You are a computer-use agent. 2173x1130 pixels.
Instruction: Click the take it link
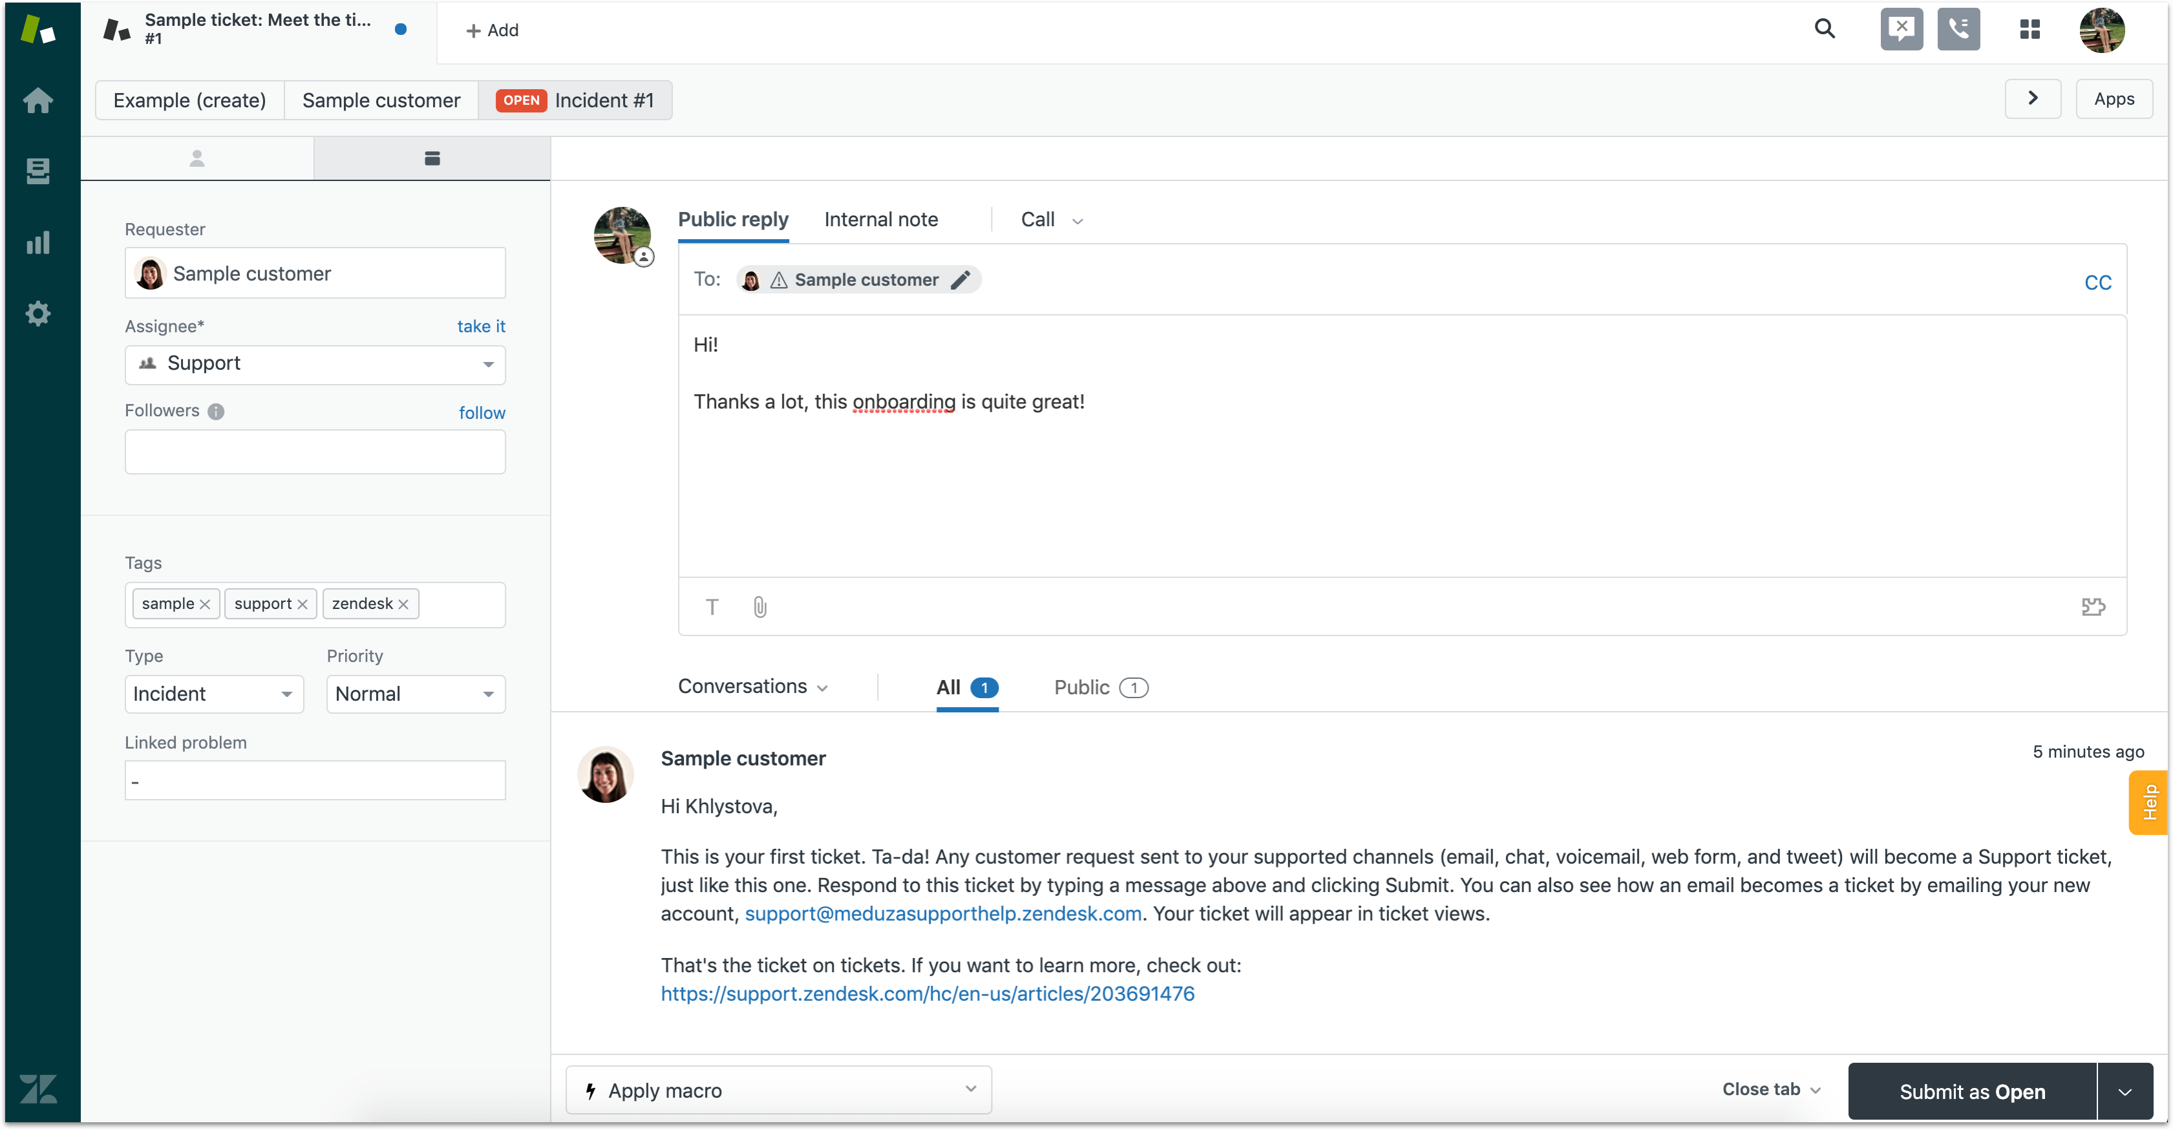481,326
